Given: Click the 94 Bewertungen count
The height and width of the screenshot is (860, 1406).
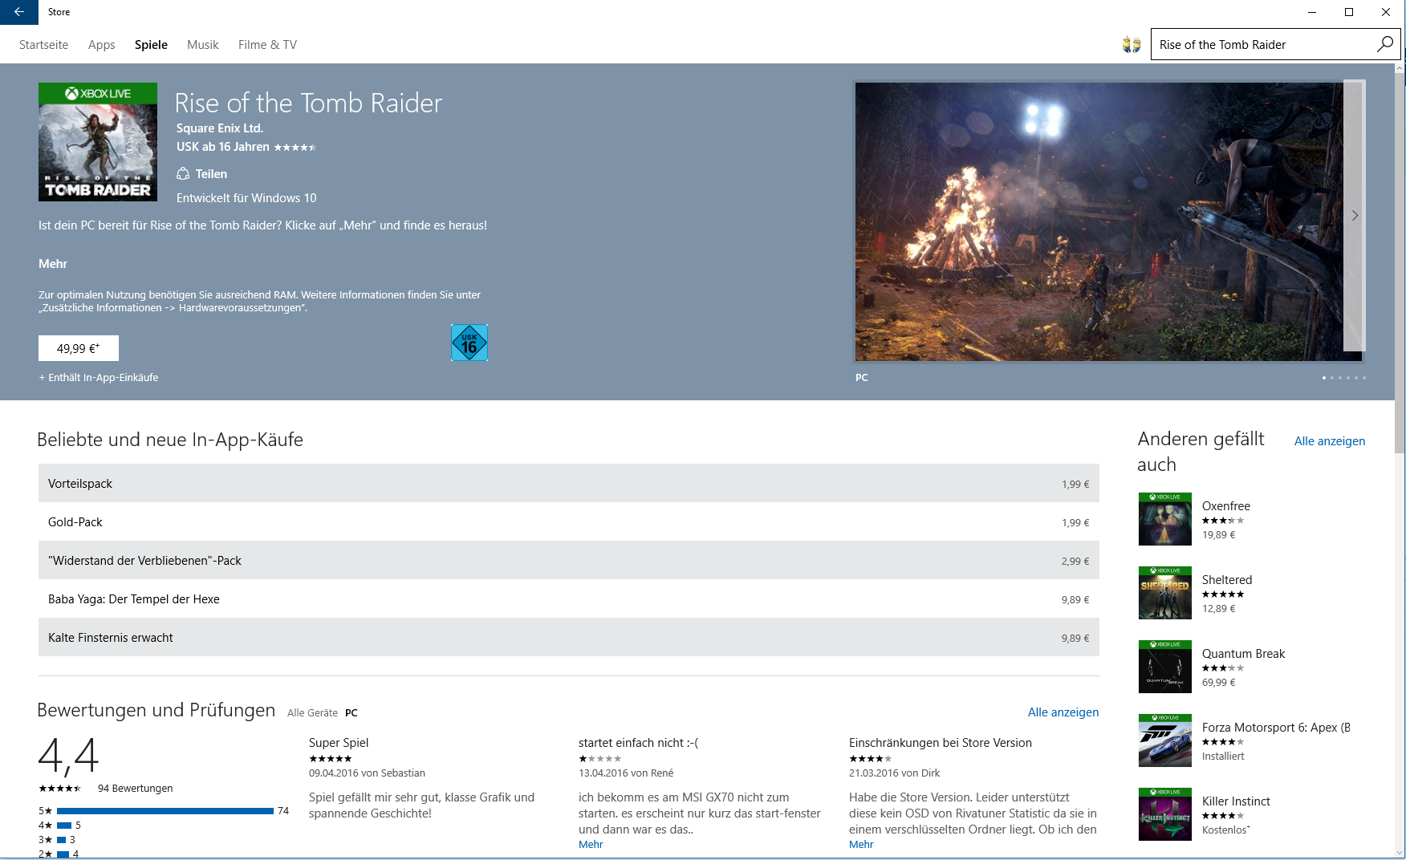Looking at the screenshot, I should pos(135,789).
